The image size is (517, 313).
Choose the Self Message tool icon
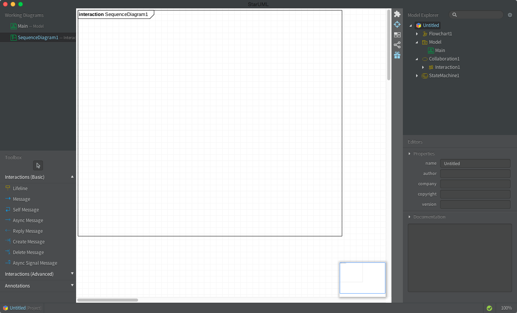(8, 210)
